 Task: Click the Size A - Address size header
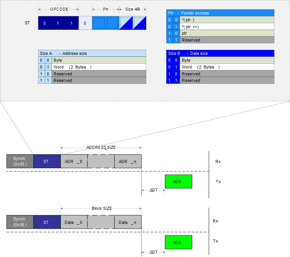92,53
